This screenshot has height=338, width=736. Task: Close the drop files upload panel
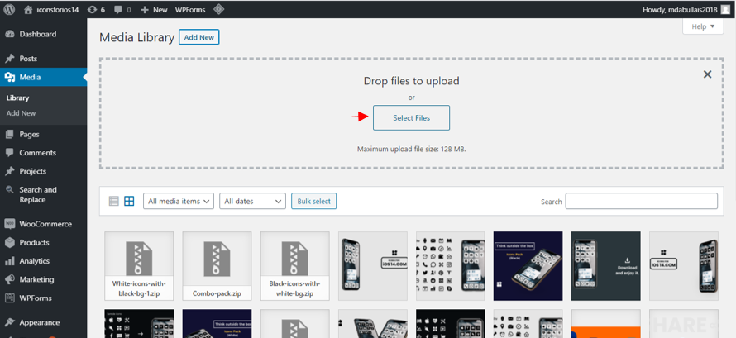click(707, 74)
